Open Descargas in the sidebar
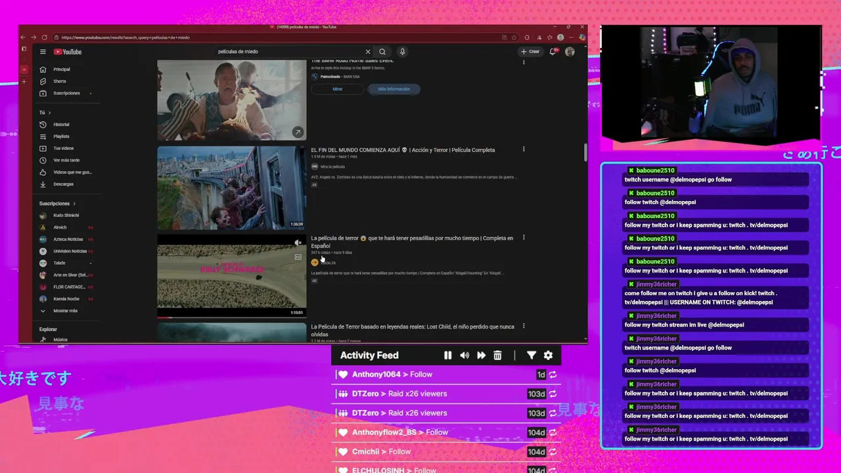 coord(63,184)
